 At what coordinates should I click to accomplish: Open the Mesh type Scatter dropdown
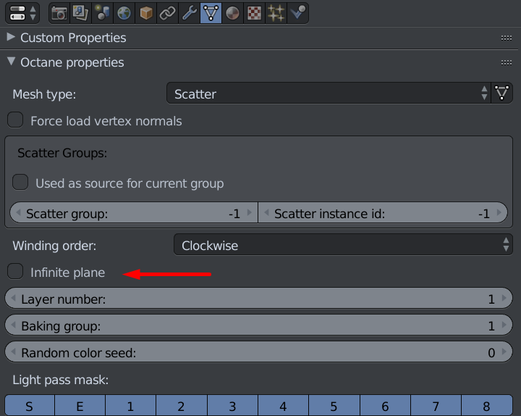point(328,93)
